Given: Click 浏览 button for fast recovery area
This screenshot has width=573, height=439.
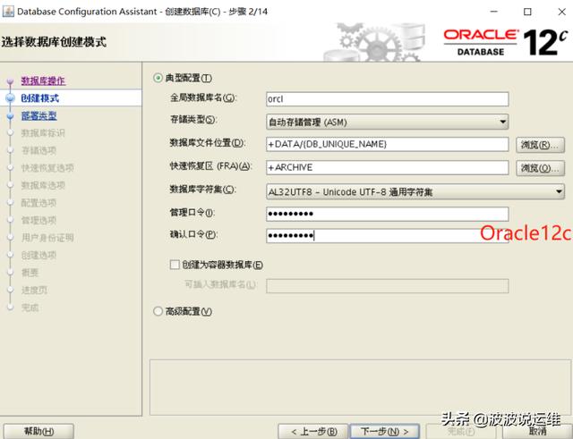Looking at the screenshot, I should click(x=540, y=168).
